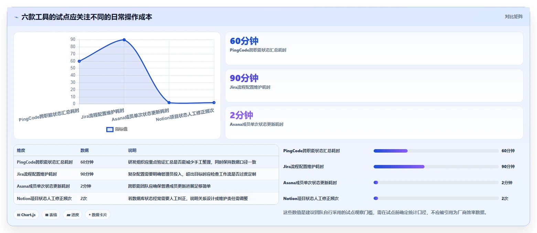Image resolution: width=537 pixels, height=233 pixels.
Task: Select the Jira流程配置维护耗时 table row name
Action: pos(37,174)
